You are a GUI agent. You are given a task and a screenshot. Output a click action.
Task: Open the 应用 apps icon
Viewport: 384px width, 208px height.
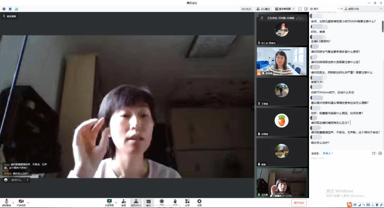tap(187, 202)
